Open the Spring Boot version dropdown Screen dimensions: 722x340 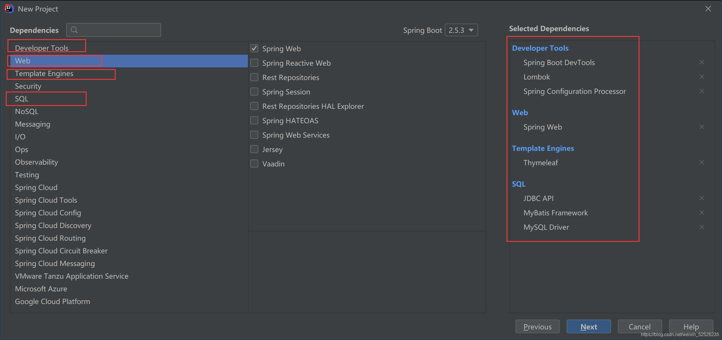tap(461, 30)
